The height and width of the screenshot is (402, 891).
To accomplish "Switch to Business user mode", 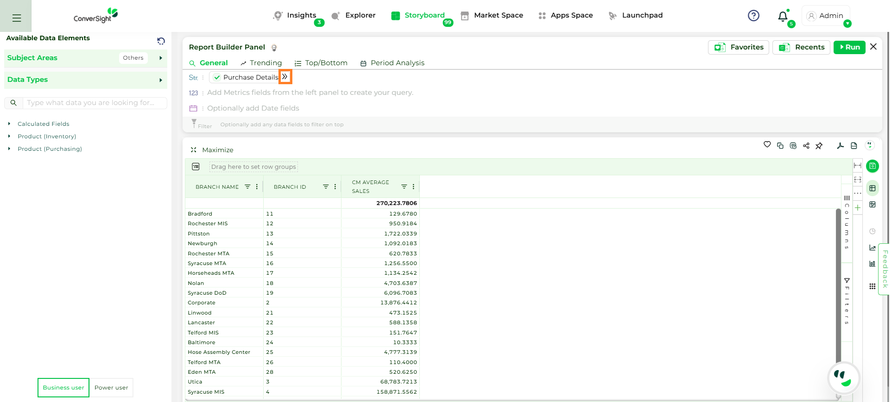I will coord(63,388).
